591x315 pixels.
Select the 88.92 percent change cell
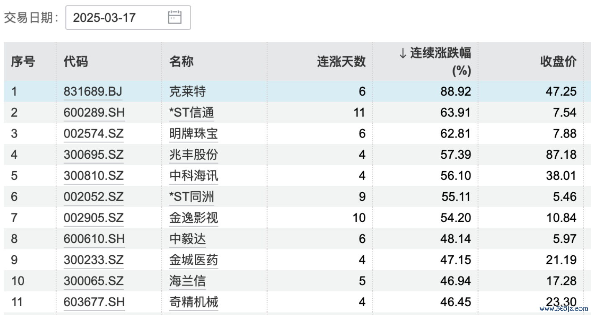[x=456, y=91]
